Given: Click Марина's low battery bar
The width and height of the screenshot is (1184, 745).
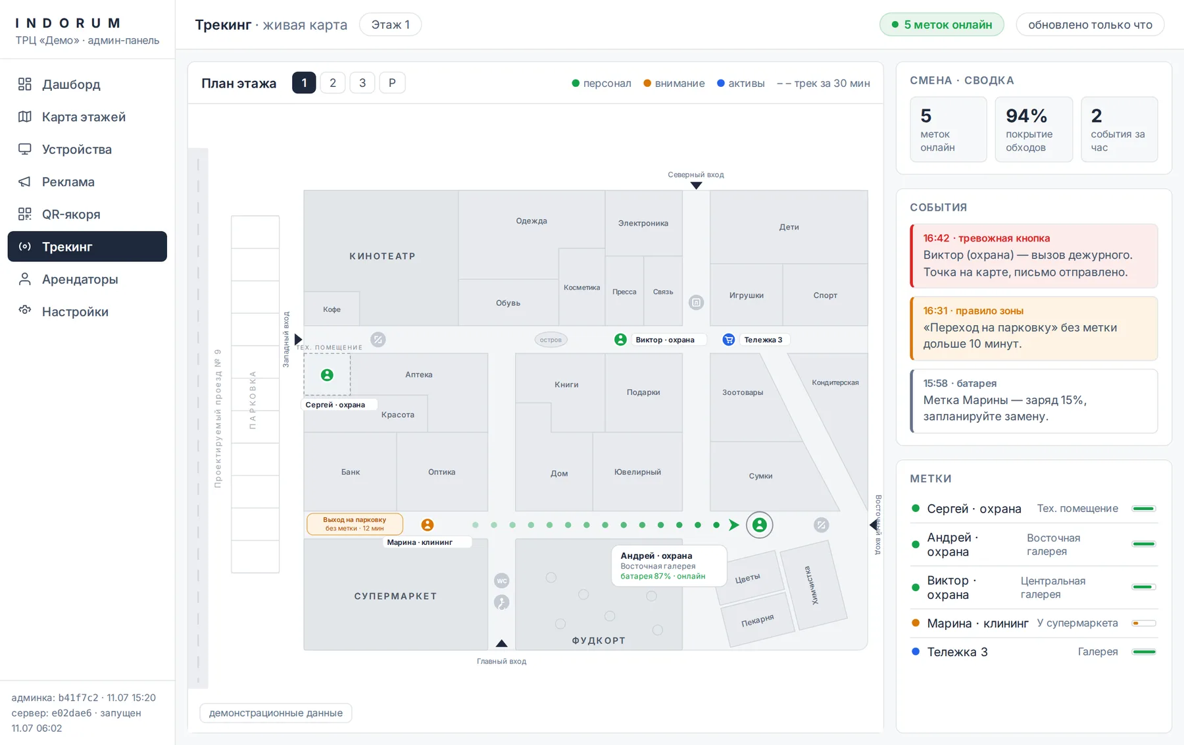Looking at the screenshot, I should tap(1144, 623).
